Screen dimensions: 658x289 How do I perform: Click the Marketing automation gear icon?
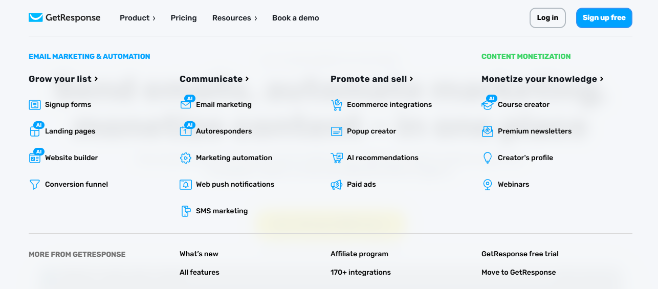click(186, 158)
